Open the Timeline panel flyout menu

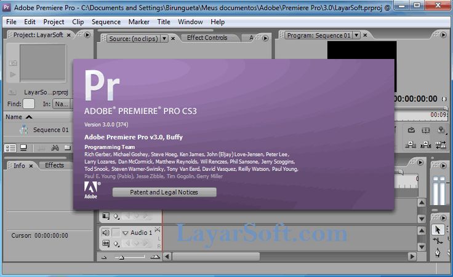tap(420, 163)
